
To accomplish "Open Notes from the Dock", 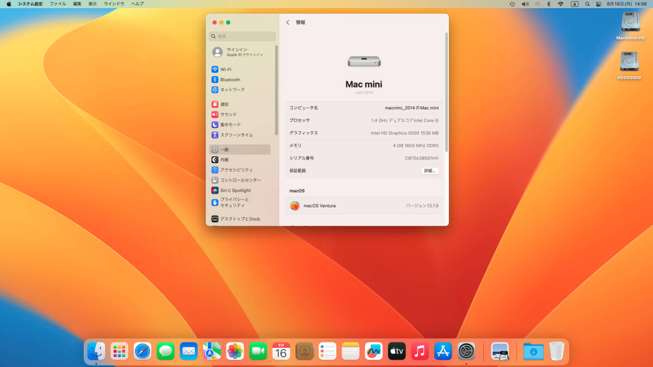I will tap(350, 351).
